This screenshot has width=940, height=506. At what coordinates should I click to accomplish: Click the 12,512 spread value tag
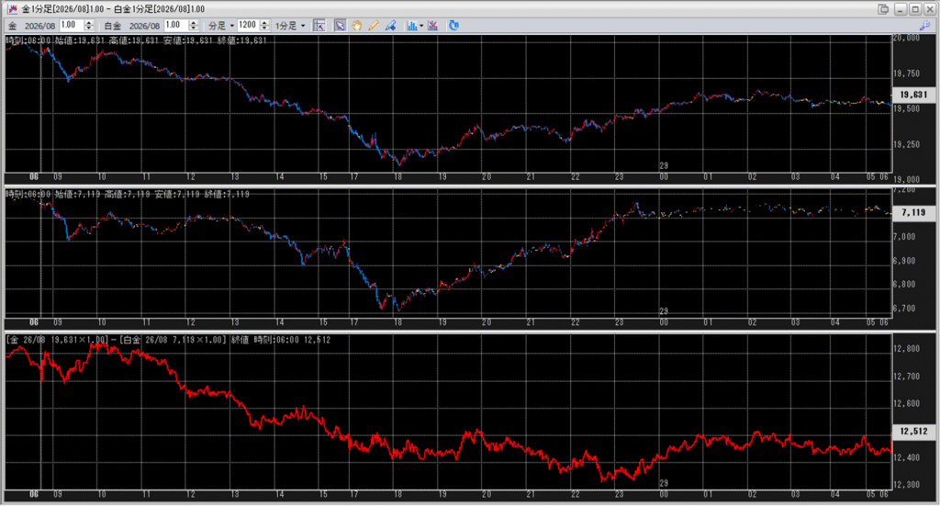click(x=912, y=431)
